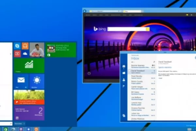Open the fourth item in Bing top menu
This screenshot has width=196, height=131.
[106, 15]
